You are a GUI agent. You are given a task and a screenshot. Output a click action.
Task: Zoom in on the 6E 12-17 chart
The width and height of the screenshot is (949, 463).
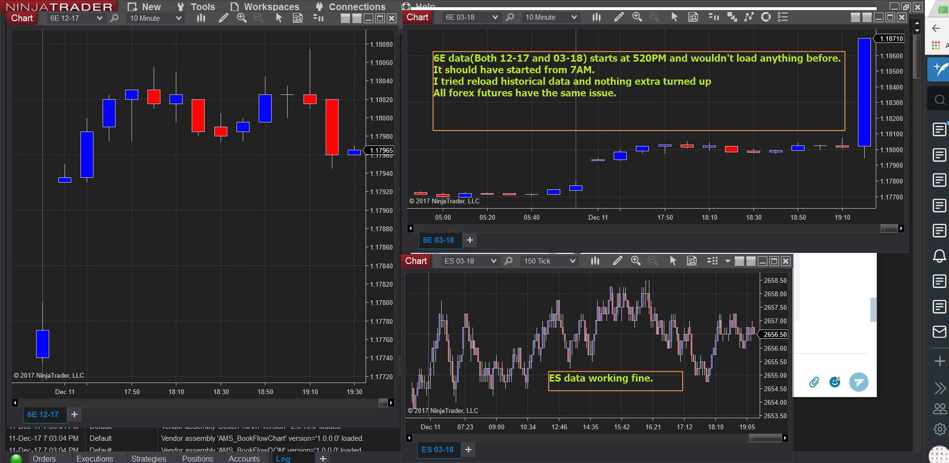[242, 18]
